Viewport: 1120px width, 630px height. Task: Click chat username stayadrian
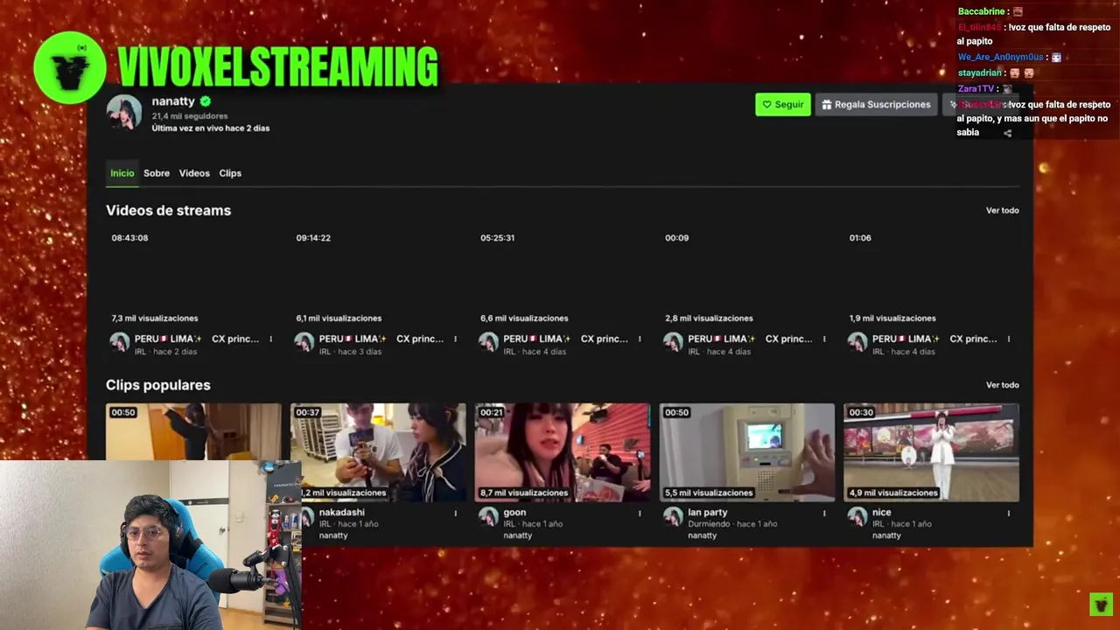[979, 73]
